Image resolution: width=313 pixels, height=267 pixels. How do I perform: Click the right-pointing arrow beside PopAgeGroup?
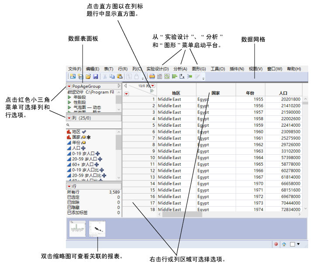119,86
